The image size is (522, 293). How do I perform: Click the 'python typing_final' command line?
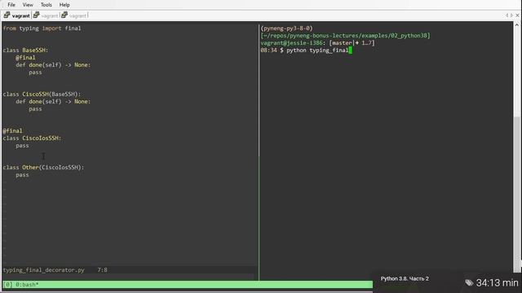(317, 50)
